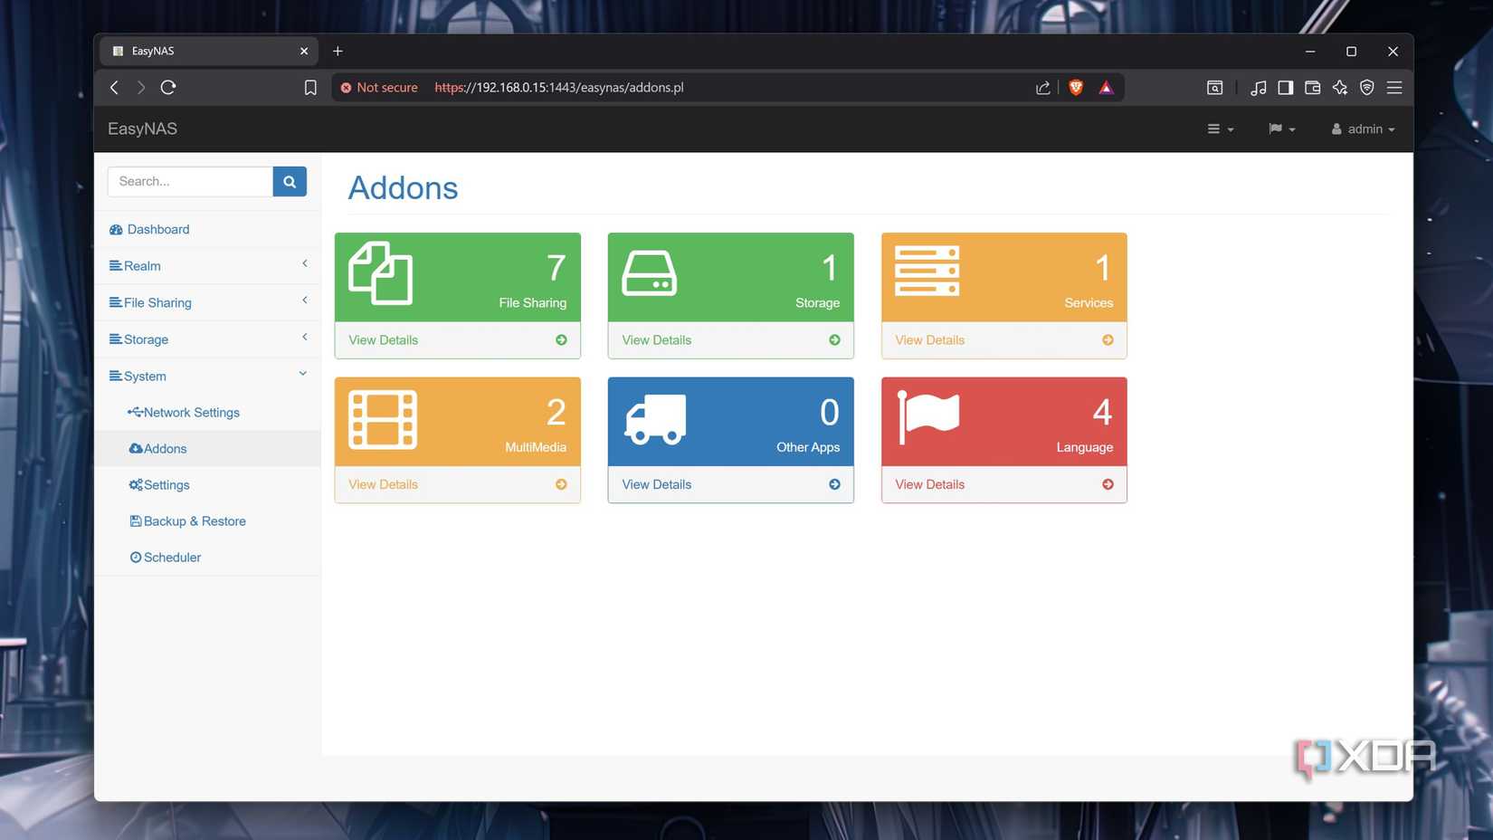Click arrow on File Sharing View Details
Screen dimensions: 1493x840
[561, 340]
